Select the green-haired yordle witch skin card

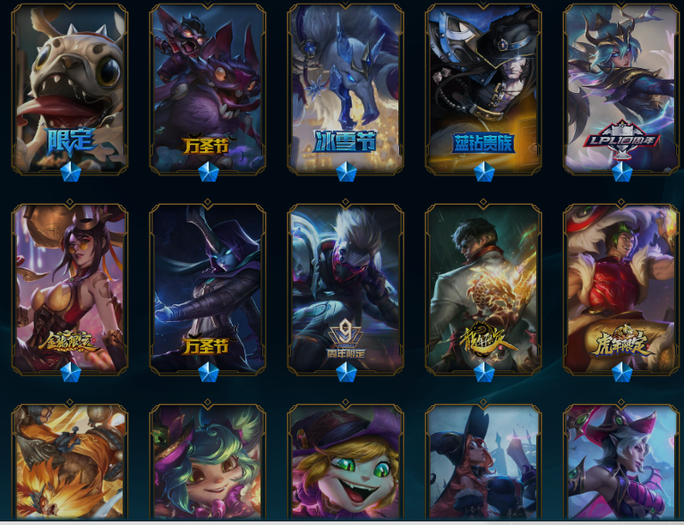pyautogui.click(x=208, y=461)
